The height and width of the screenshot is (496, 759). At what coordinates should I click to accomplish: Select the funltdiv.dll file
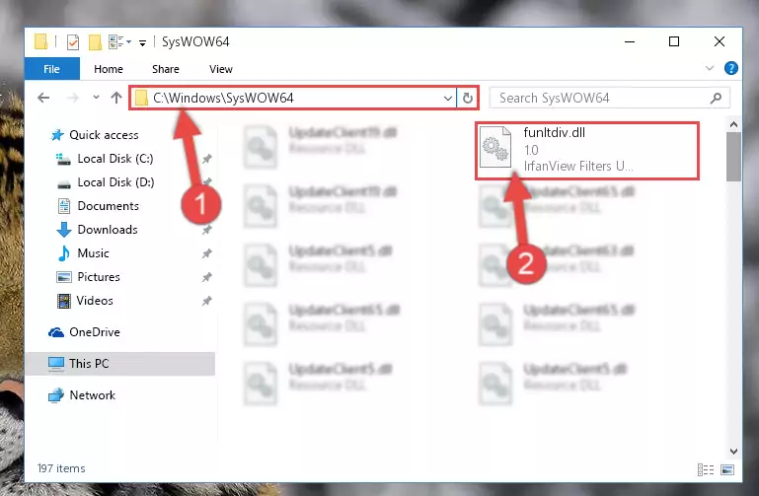pyautogui.click(x=587, y=150)
